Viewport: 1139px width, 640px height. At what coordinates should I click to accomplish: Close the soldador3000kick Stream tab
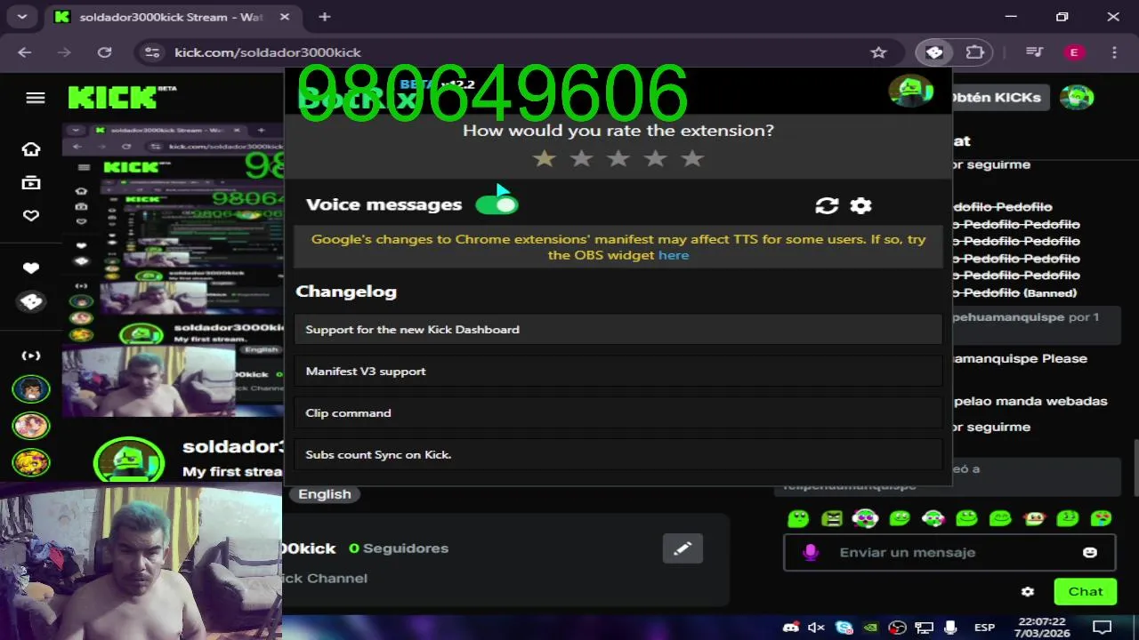coord(286,17)
